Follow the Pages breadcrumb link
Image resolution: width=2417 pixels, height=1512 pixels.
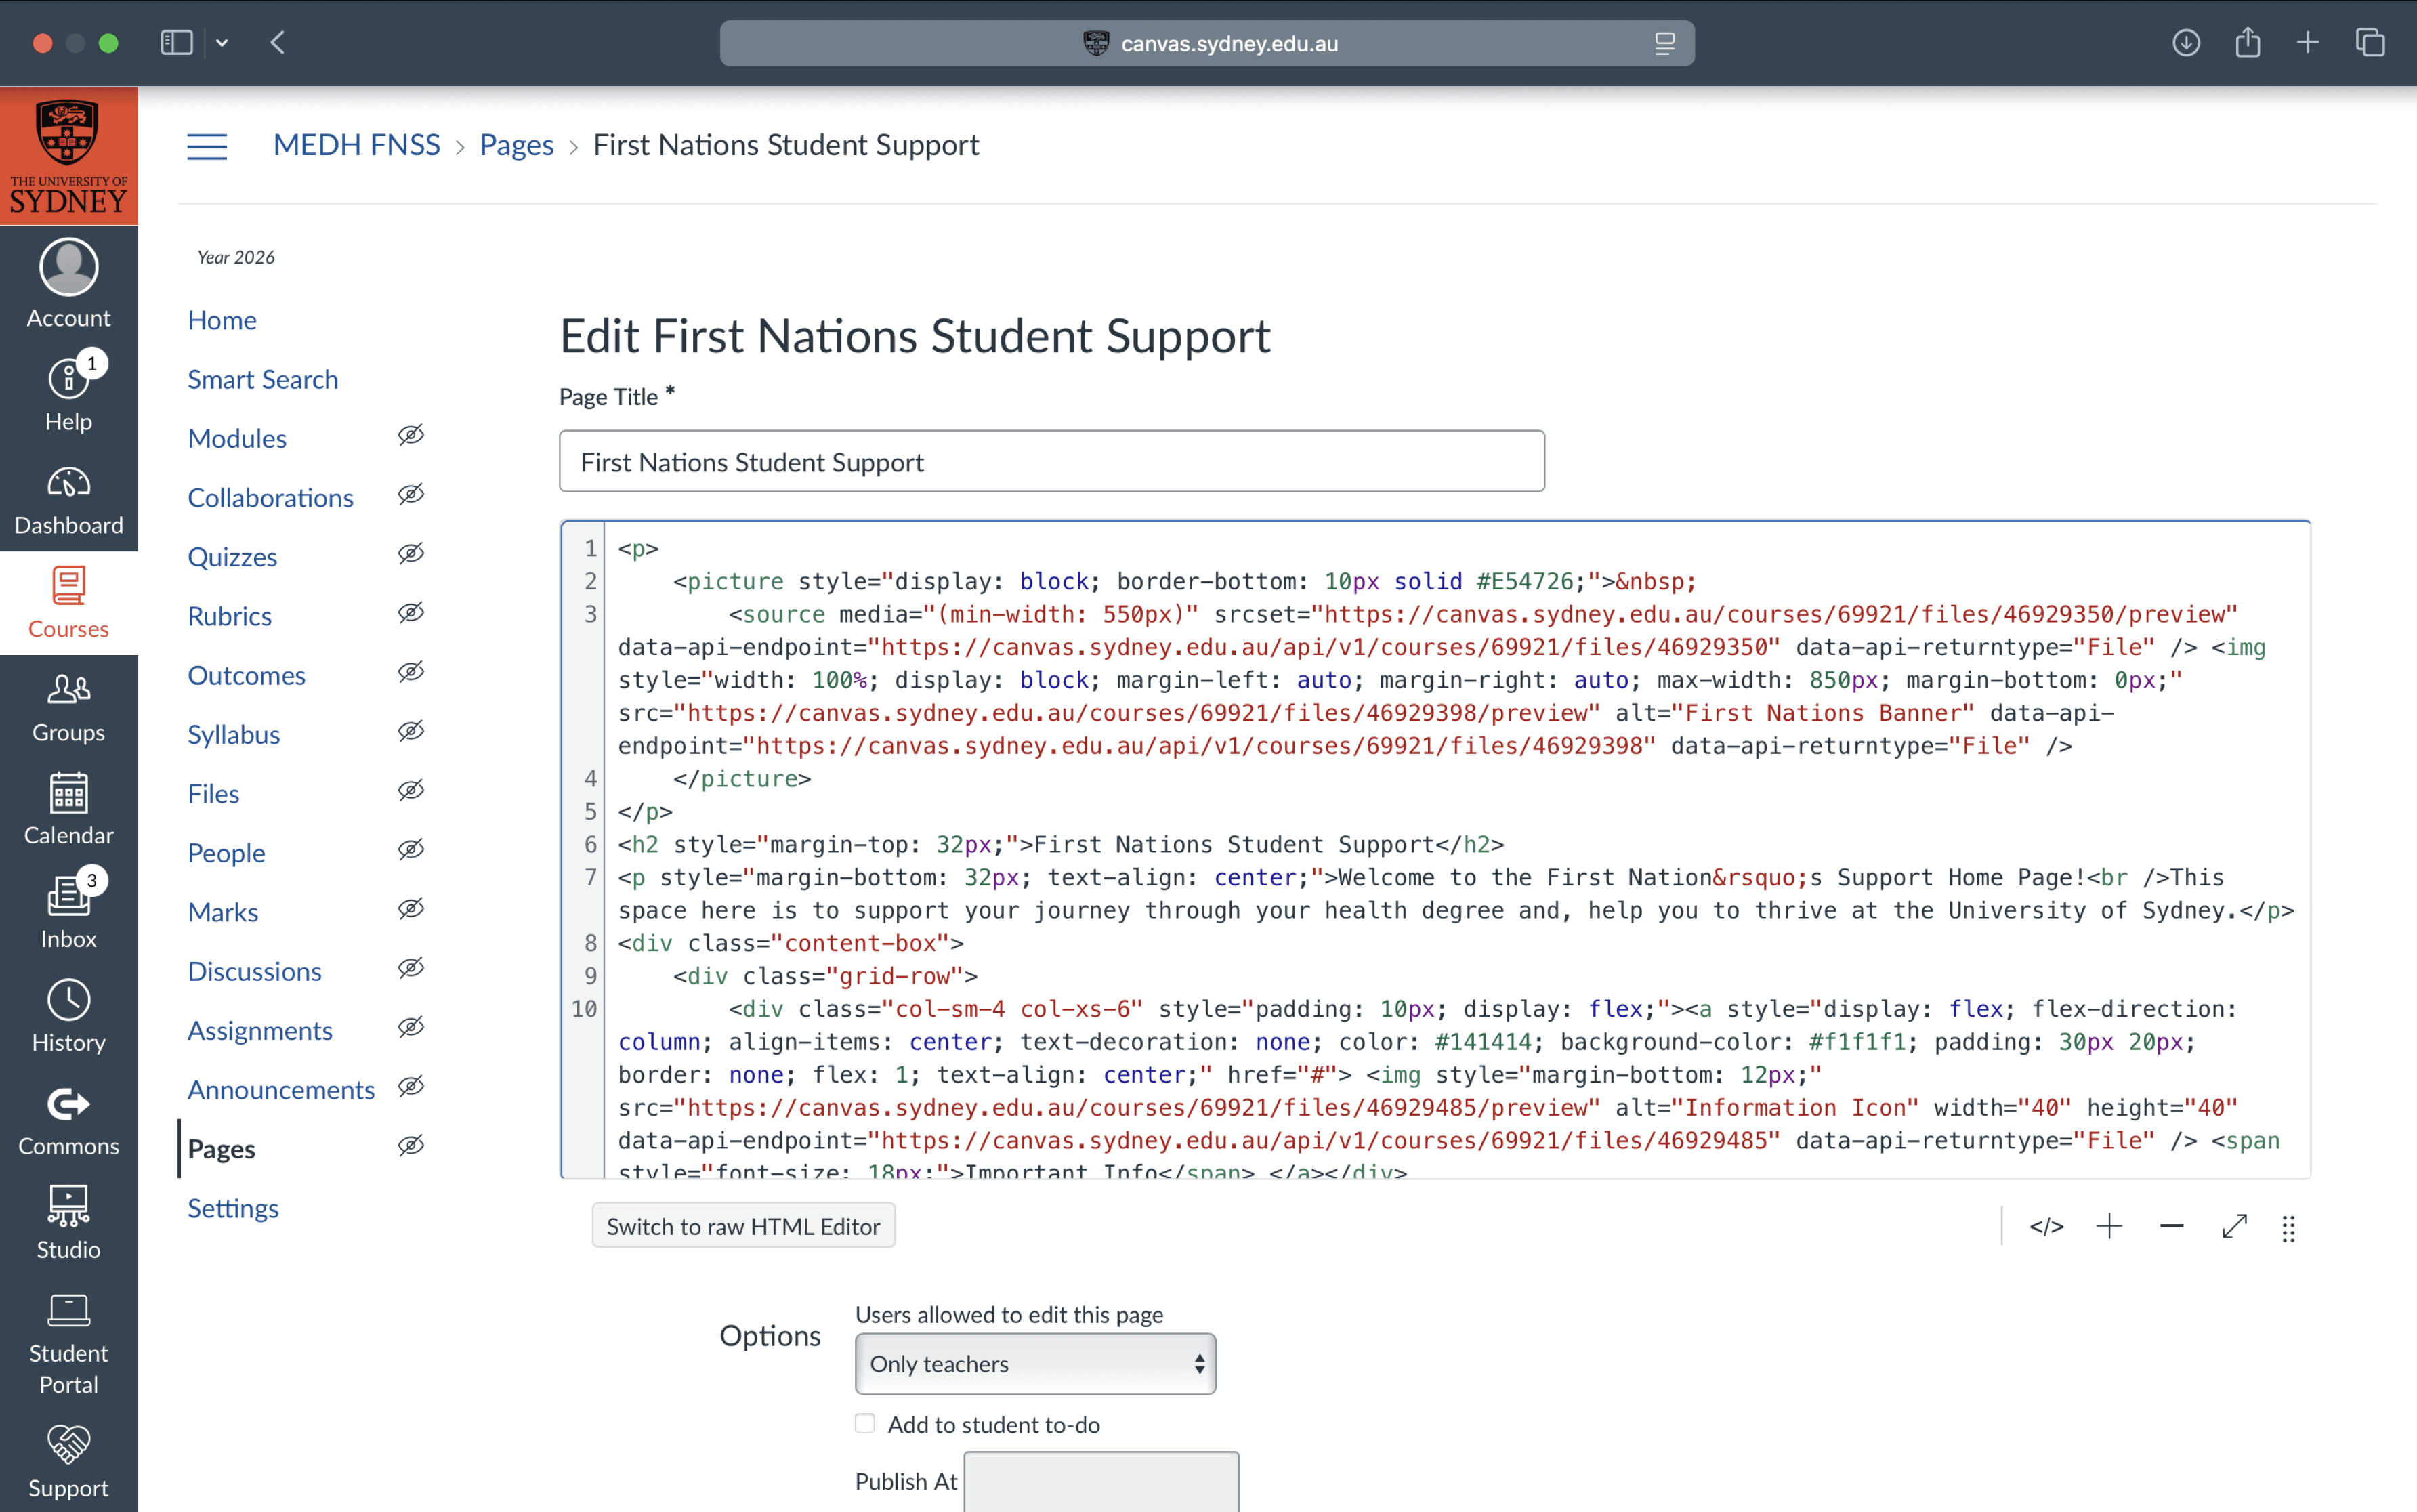tap(516, 146)
